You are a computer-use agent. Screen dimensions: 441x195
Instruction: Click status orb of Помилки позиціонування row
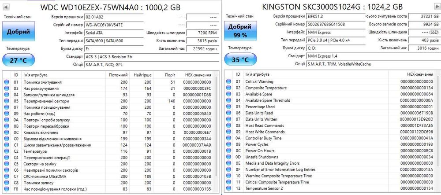(x=7, y=107)
